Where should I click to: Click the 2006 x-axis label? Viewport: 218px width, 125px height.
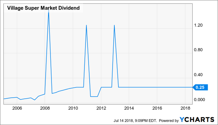pos(17,108)
